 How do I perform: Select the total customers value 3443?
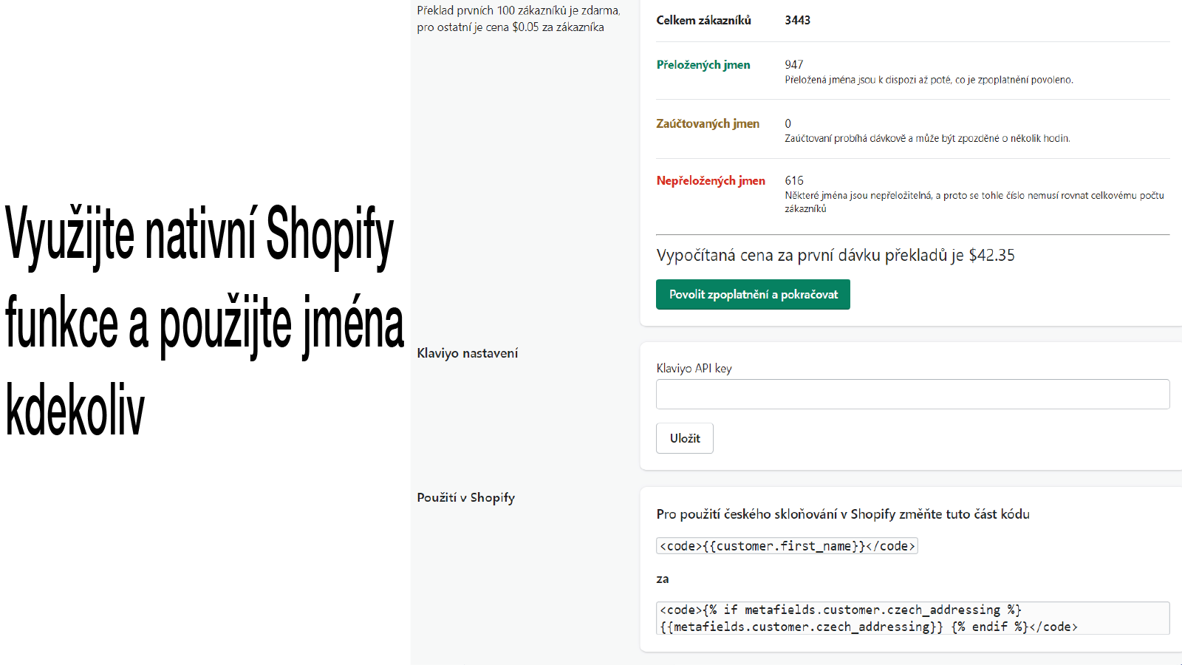pos(797,21)
